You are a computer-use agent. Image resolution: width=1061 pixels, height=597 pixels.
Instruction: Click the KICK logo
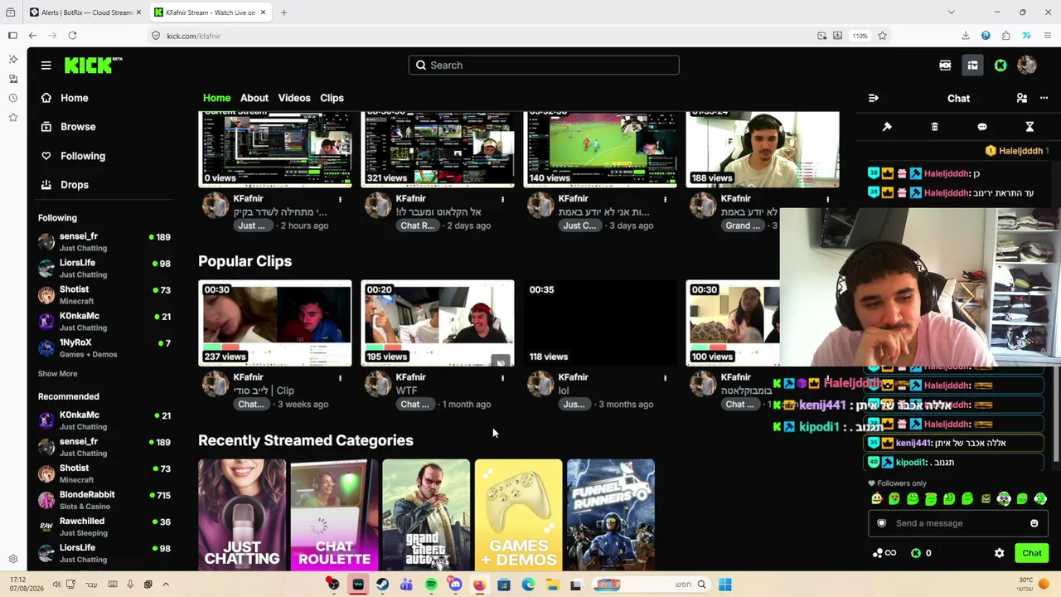click(93, 66)
